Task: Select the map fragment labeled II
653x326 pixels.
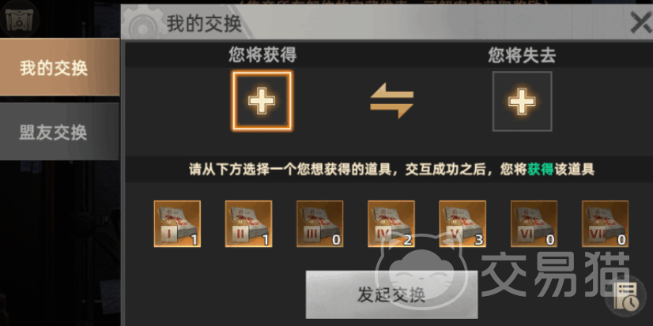Action: click(x=248, y=223)
